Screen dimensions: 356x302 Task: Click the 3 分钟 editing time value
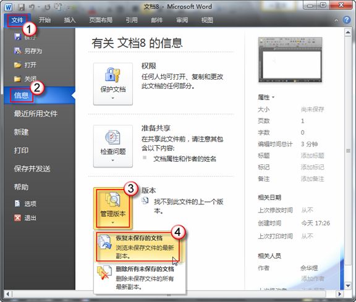pyautogui.click(x=309, y=144)
